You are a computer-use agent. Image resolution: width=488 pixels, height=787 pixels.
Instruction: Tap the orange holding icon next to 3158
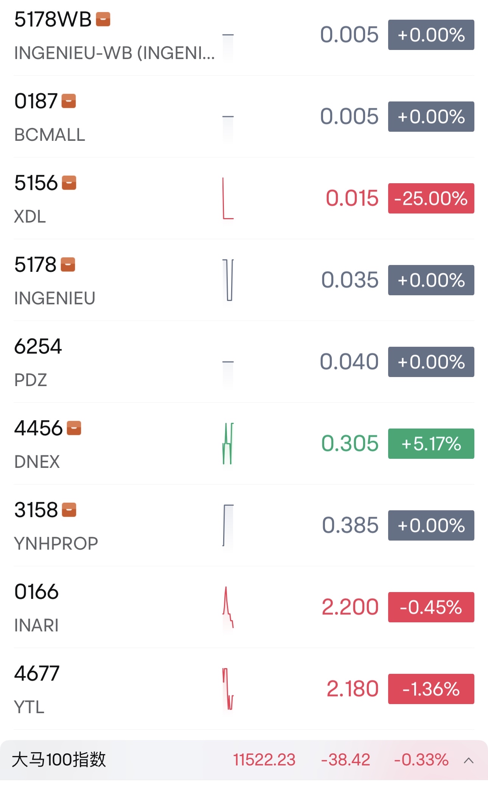tap(69, 510)
